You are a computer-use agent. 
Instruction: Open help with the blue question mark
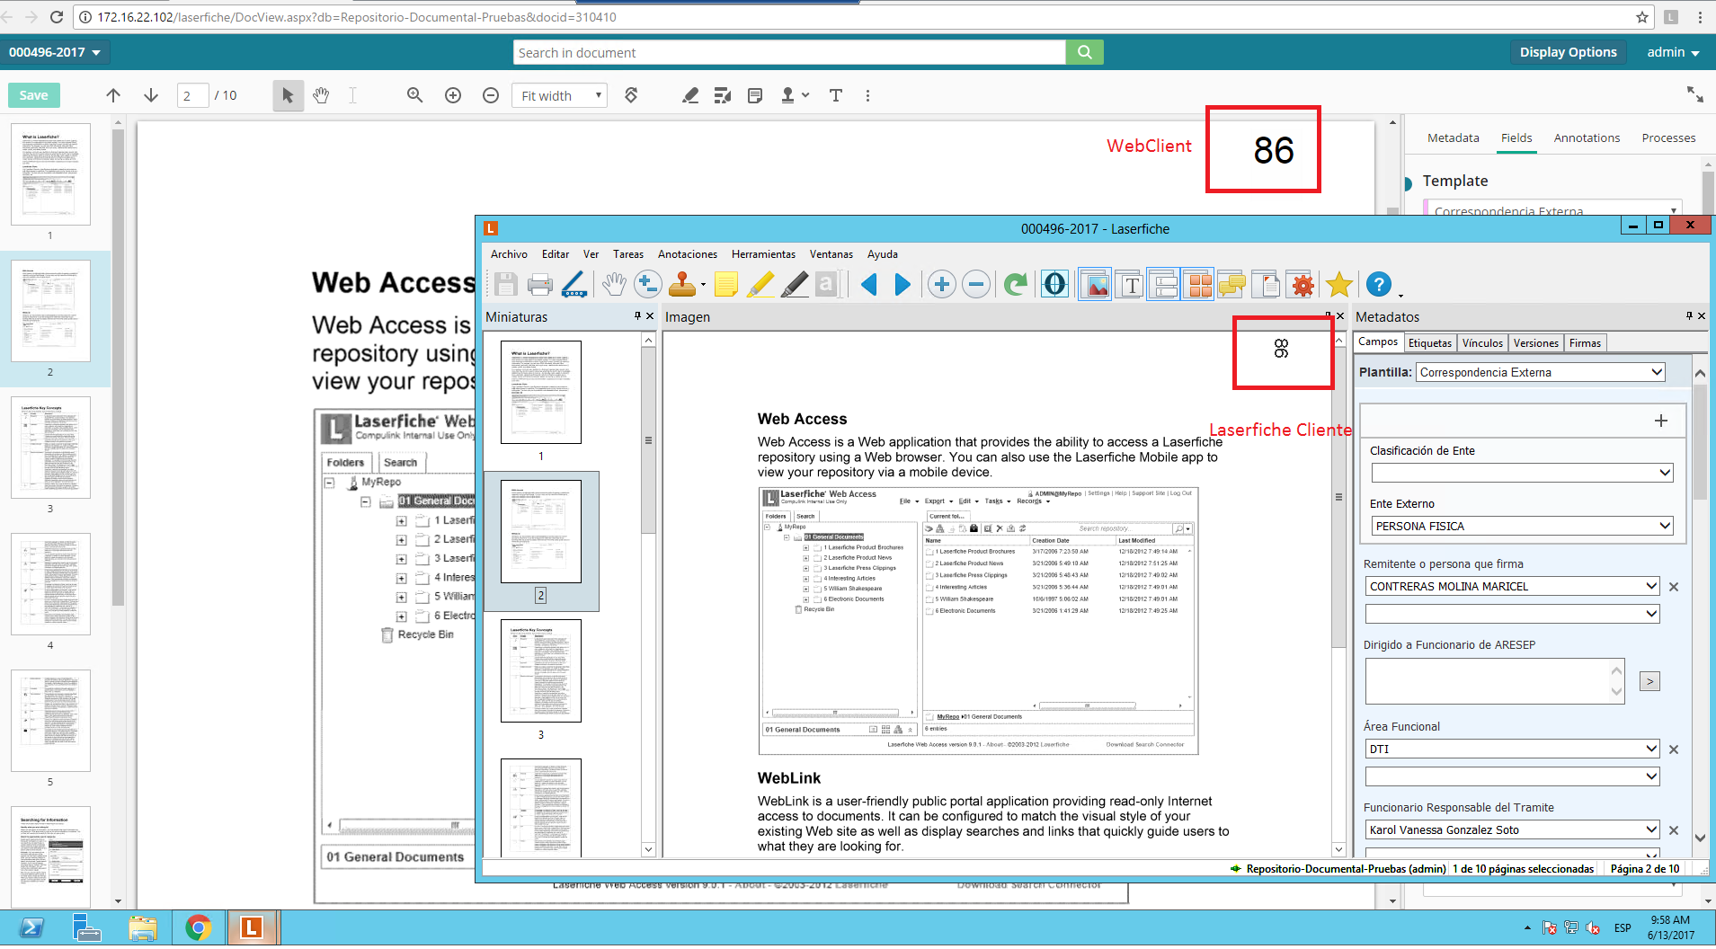tap(1378, 285)
